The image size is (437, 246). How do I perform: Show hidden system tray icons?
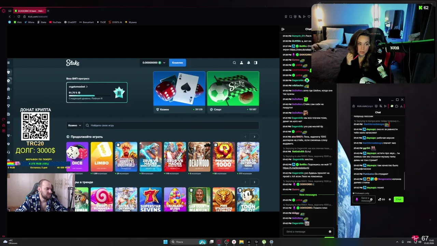point(397,242)
